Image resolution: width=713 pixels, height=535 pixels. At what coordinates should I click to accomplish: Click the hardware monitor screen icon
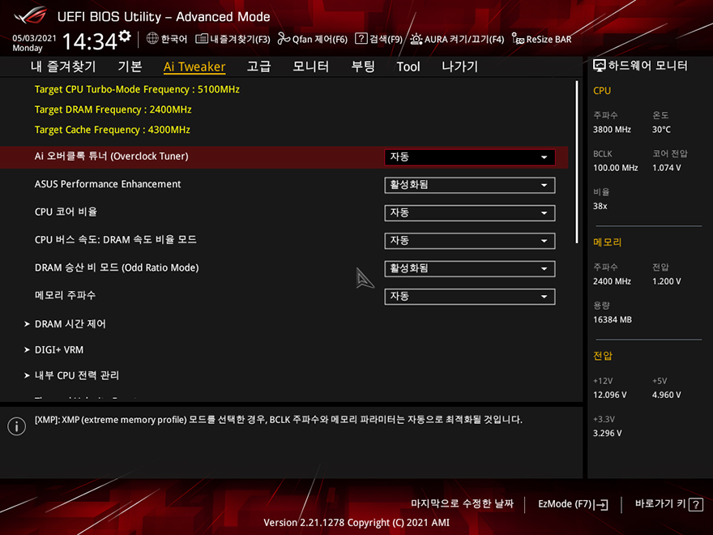pos(600,66)
